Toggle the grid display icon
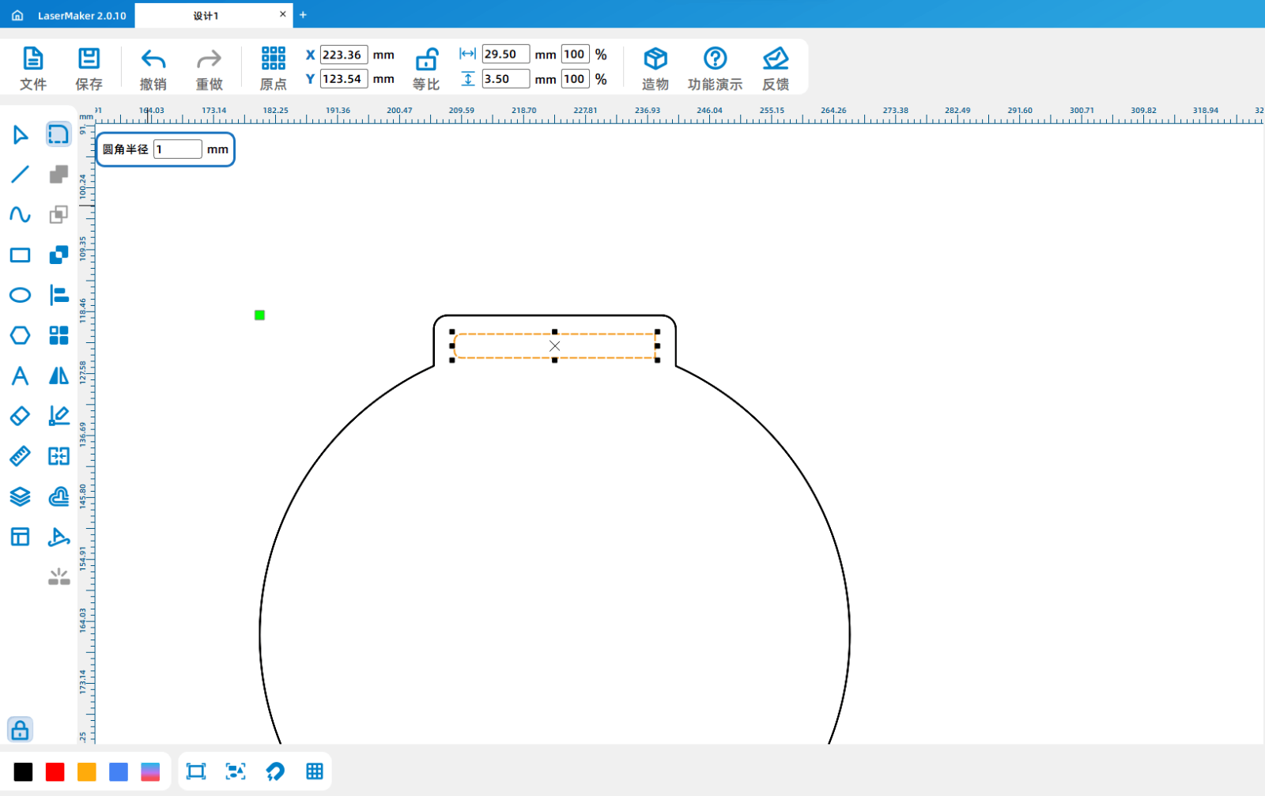The image size is (1265, 796). pyautogui.click(x=315, y=771)
